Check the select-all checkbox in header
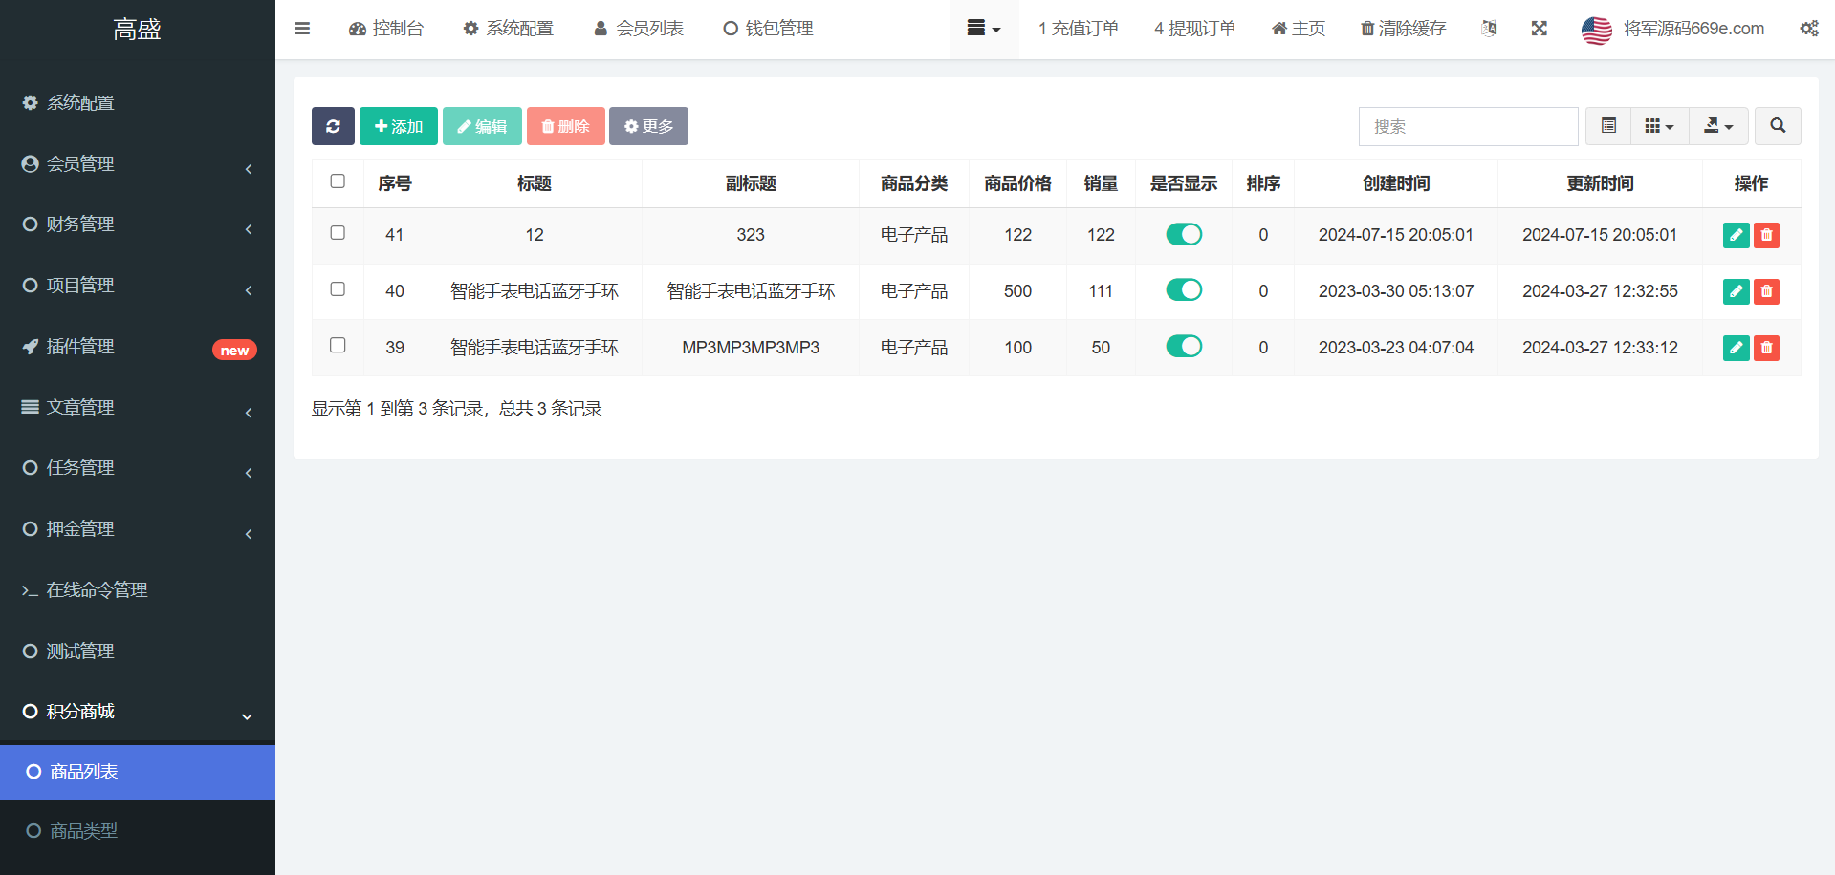The width and height of the screenshot is (1835, 875). coord(338,181)
